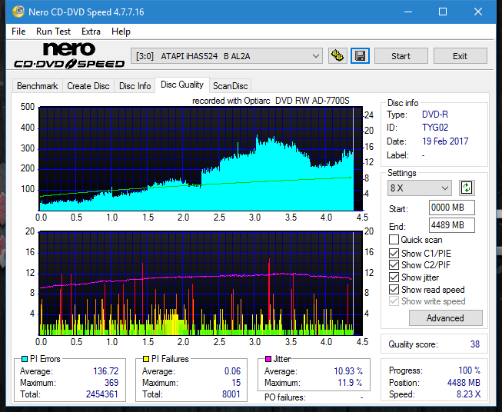This screenshot has width=502, height=412.
Task: Click the PO failures label
Action: [x=285, y=397]
